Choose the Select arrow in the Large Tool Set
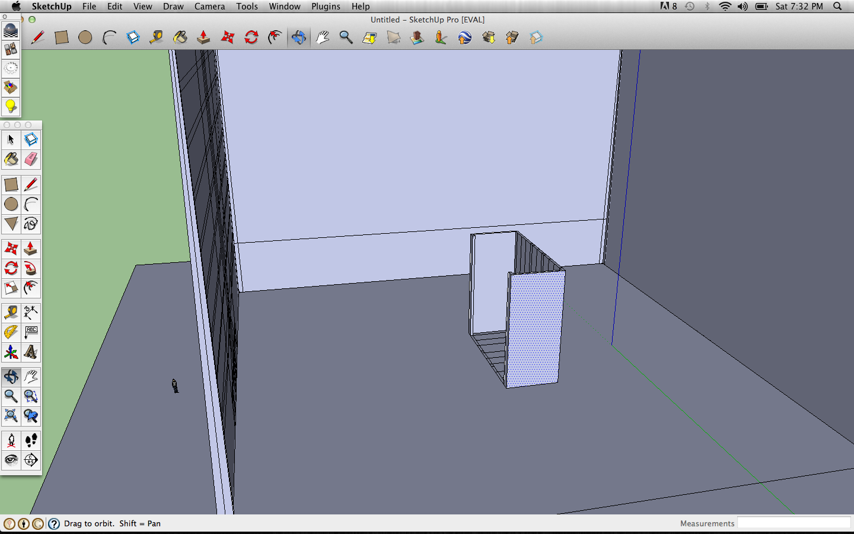Image resolution: width=854 pixels, height=534 pixels. [x=10, y=139]
